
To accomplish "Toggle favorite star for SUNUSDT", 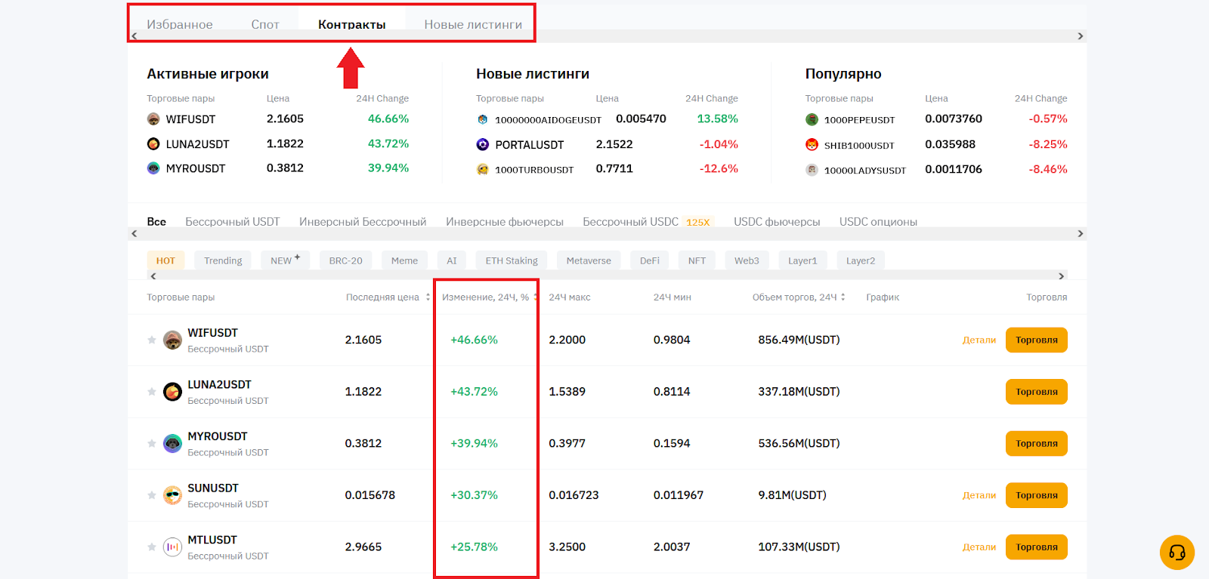I will pyautogui.click(x=152, y=495).
